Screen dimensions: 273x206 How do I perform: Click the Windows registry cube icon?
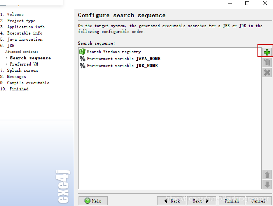pyautogui.click(x=82, y=52)
